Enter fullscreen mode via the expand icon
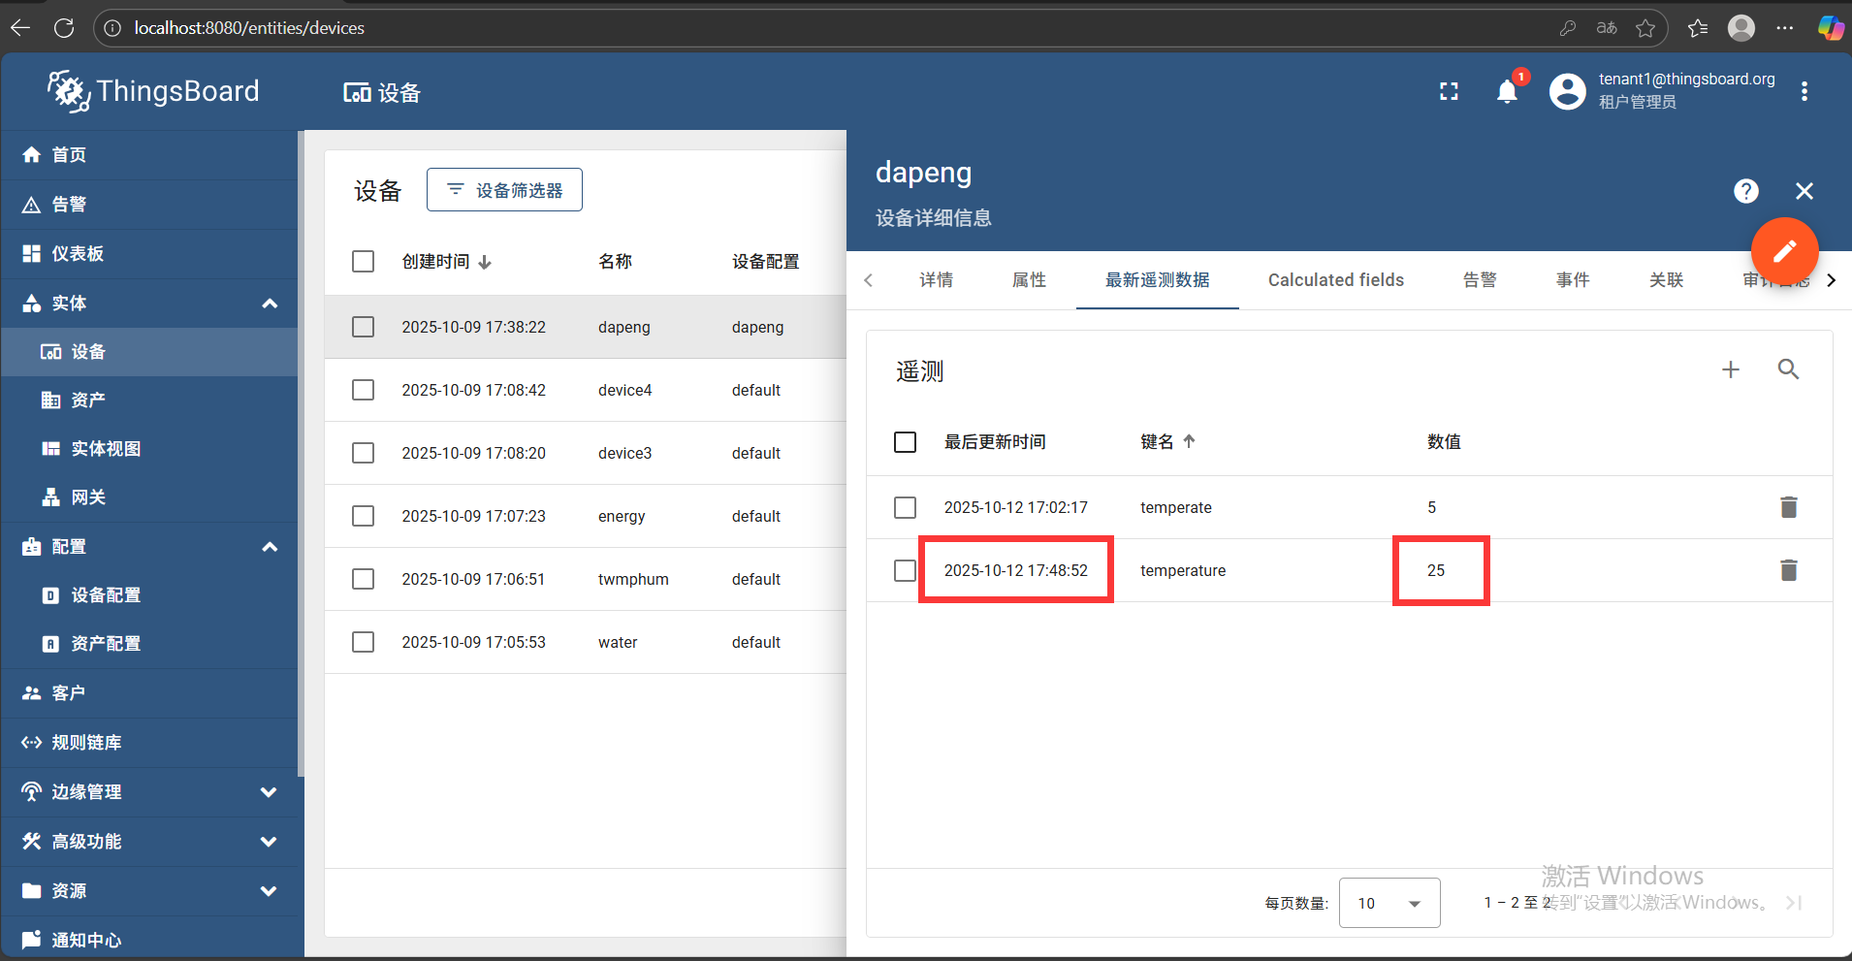Image resolution: width=1852 pixels, height=961 pixels. coord(1449,91)
